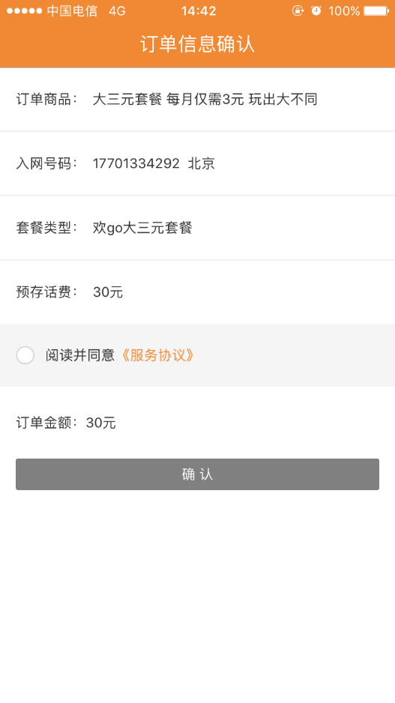Tap the 中国电信 carrier name
The image size is (395, 703).
coord(72,10)
